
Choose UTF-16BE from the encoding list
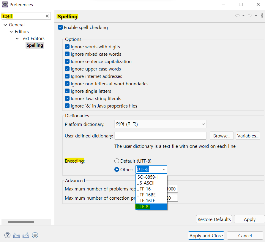coord(151,195)
